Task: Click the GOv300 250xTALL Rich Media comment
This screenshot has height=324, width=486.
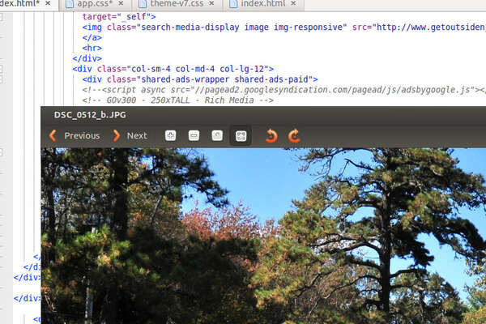Action: click(178, 100)
